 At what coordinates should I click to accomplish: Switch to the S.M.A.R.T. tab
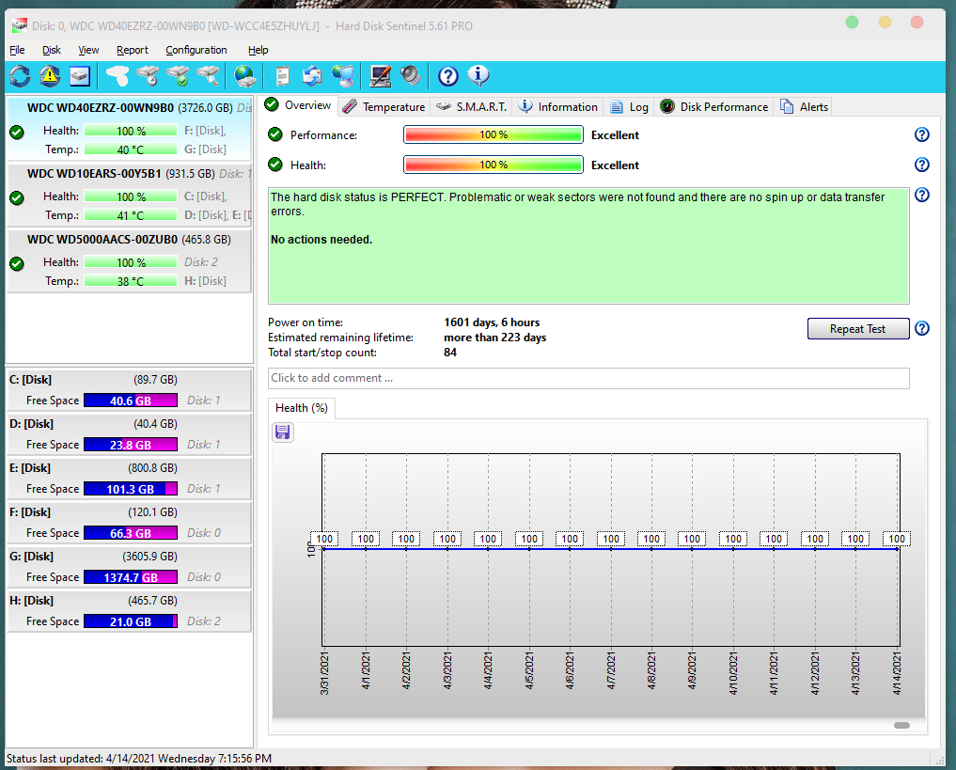[471, 106]
